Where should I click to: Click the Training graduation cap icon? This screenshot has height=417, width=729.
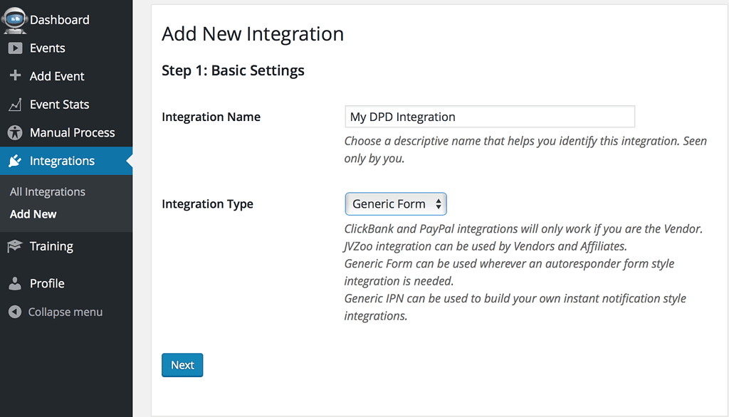click(14, 246)
